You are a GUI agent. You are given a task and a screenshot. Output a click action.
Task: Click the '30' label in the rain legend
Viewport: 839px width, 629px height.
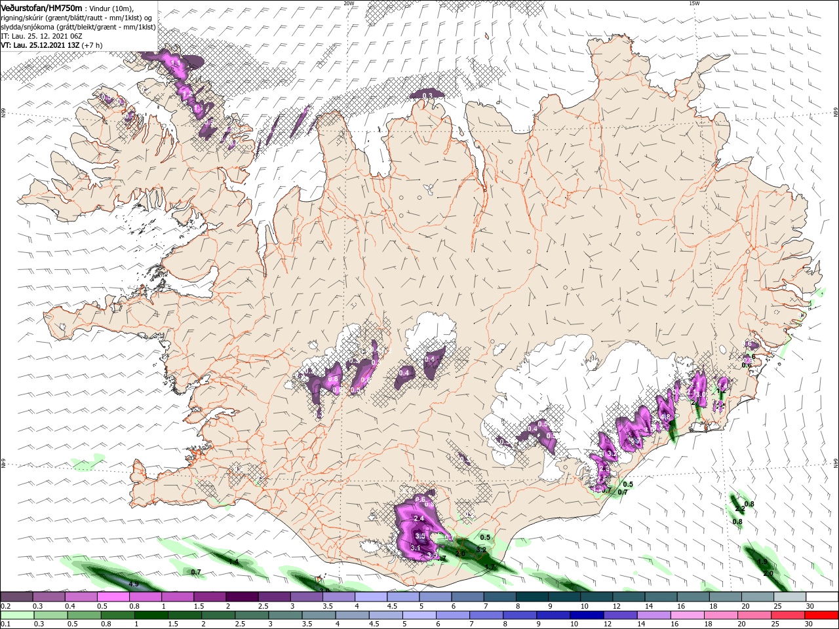coord(810,624)
